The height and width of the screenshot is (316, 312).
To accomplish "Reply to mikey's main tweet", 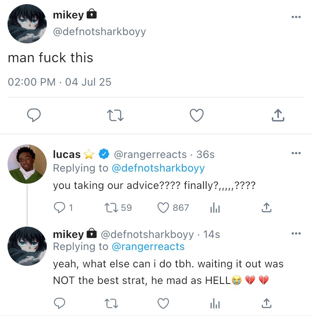I will [34, 115].
